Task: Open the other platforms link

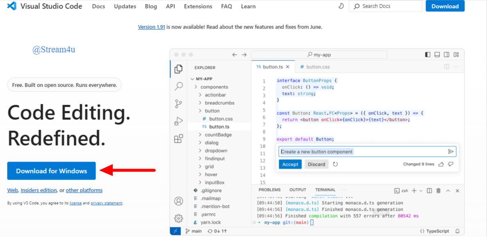Action: tap(84, 190)
